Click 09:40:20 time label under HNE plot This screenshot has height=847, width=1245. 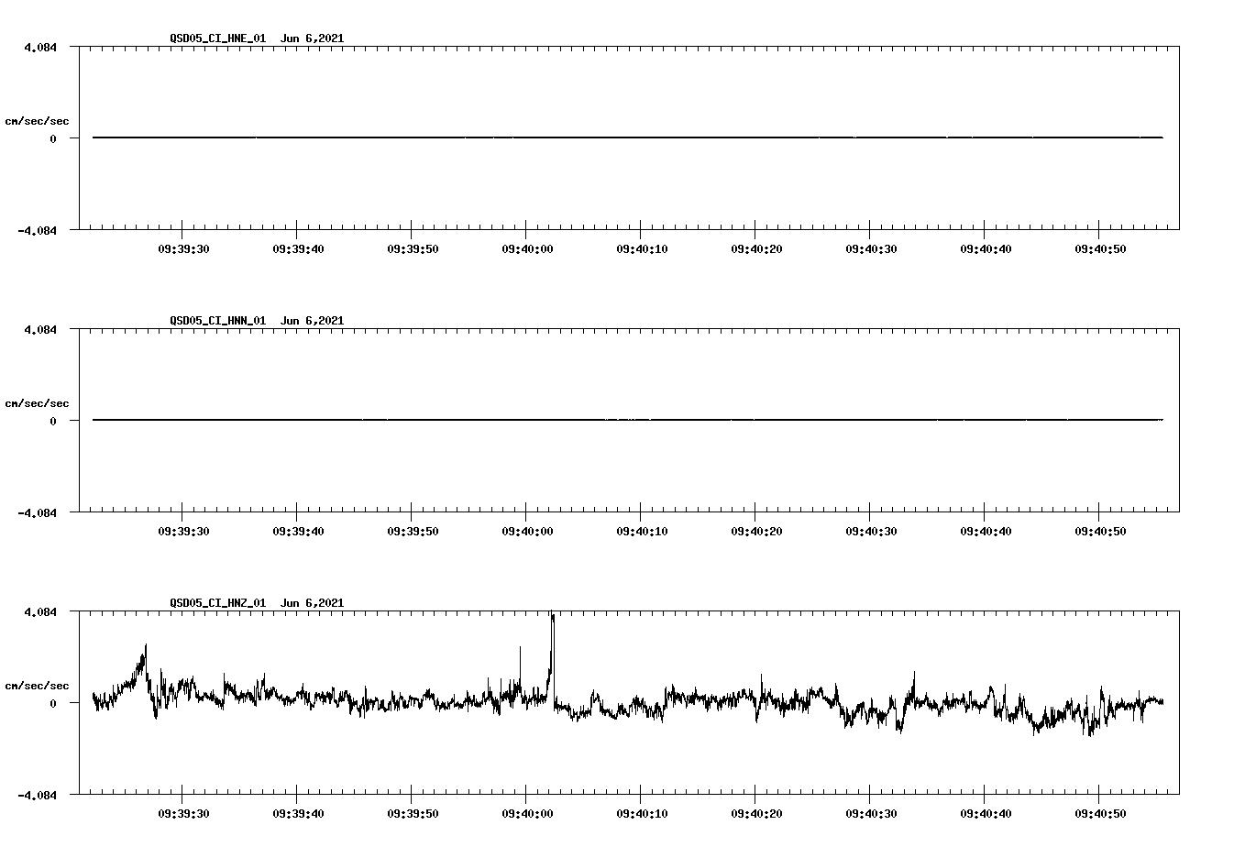[756, 249]
